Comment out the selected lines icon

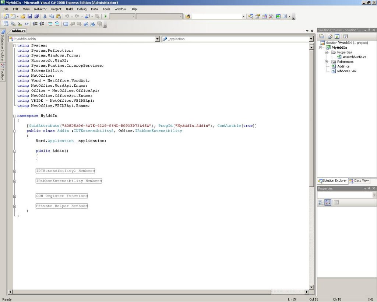(50, 24)
